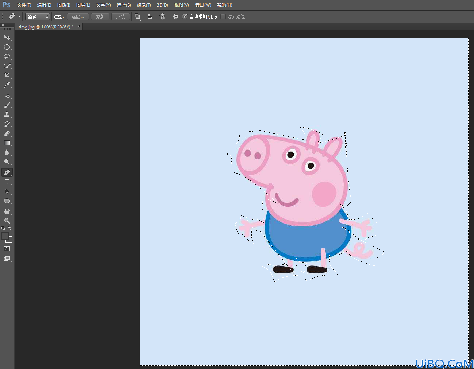Select the Red Eye tool
The height and width of the screenshot is (369, 474).
pos(7,96)
